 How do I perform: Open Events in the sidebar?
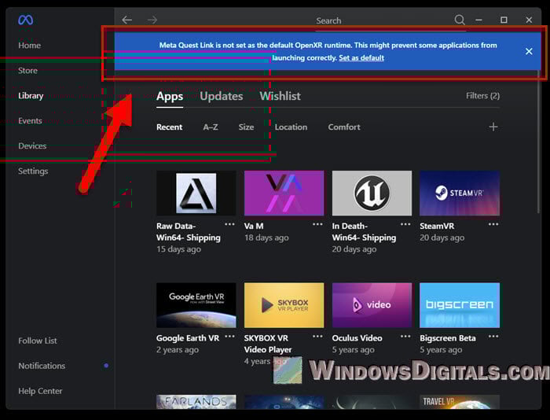point(30,121)
